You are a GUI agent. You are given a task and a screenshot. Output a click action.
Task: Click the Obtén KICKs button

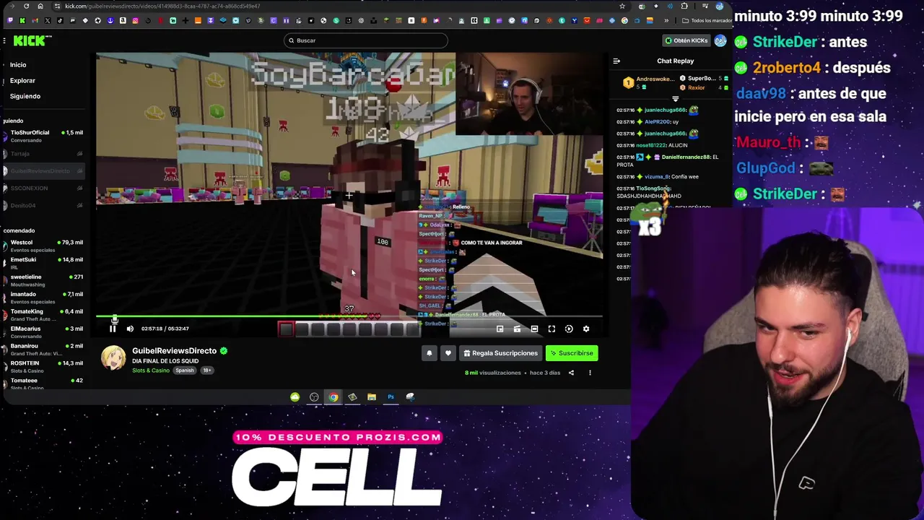687,40
